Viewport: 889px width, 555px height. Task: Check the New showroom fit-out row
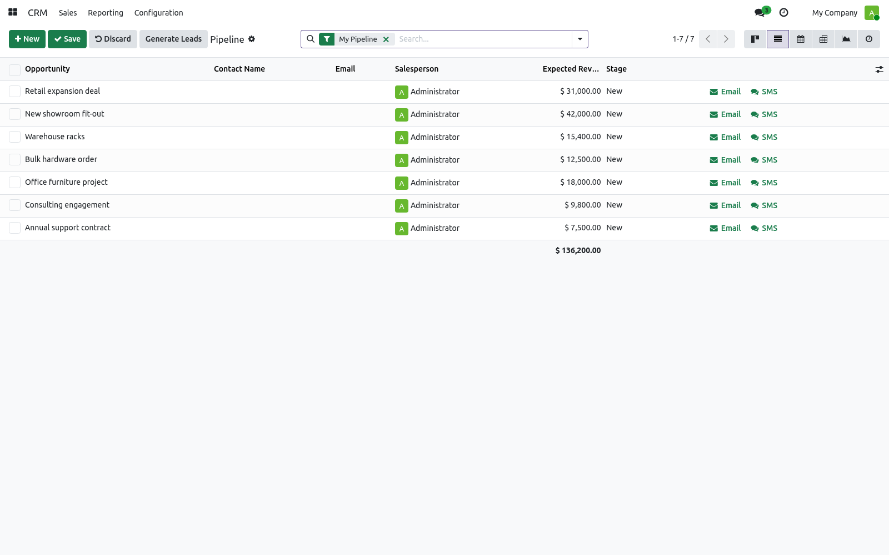pos(14,114)
